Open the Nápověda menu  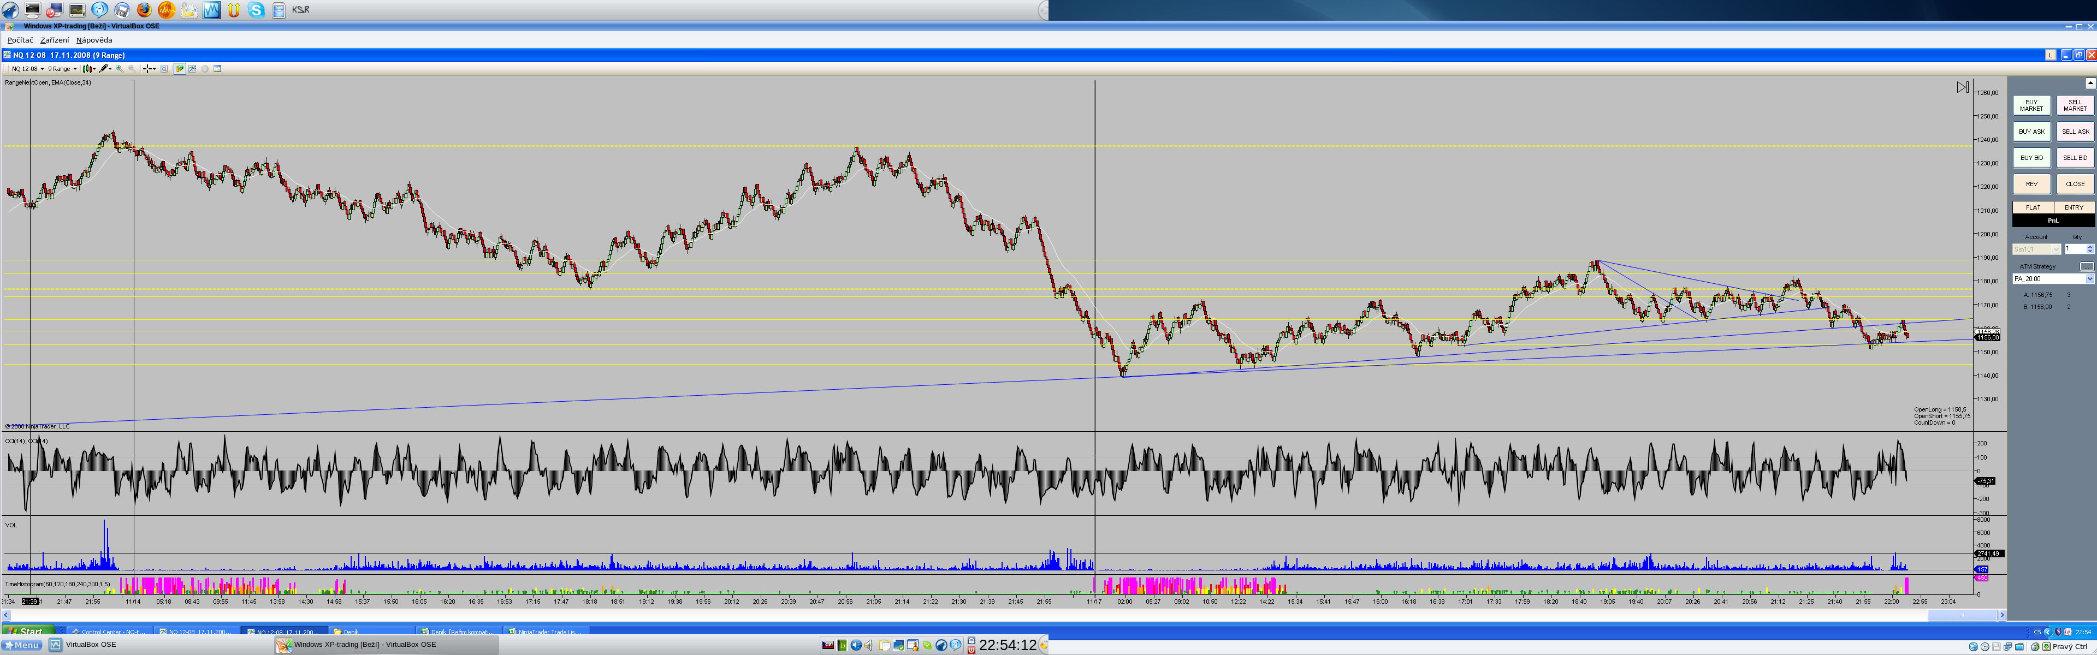click(x=94, y=40)
